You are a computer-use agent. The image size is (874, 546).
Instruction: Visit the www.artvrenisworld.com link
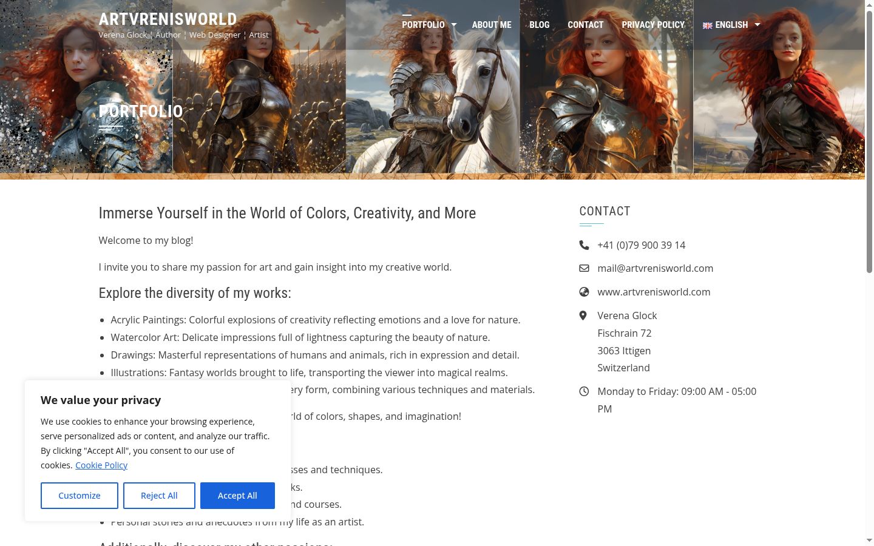[x=654, y=292]
